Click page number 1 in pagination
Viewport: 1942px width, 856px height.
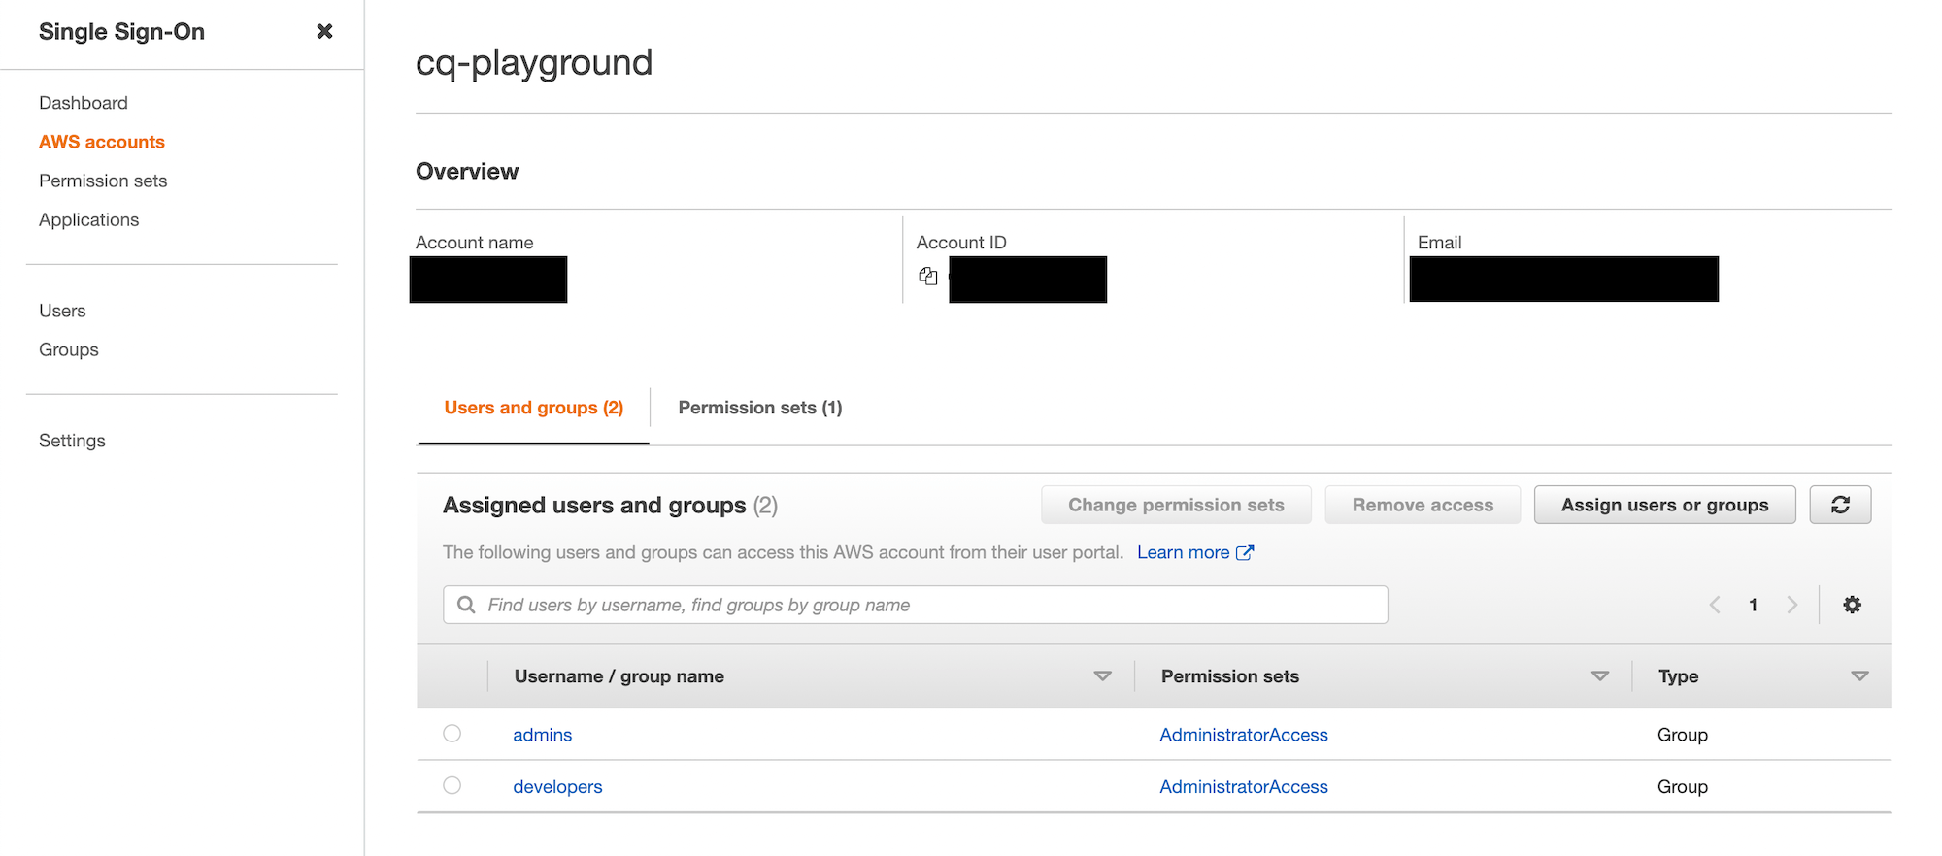(x=1754, y=605)
